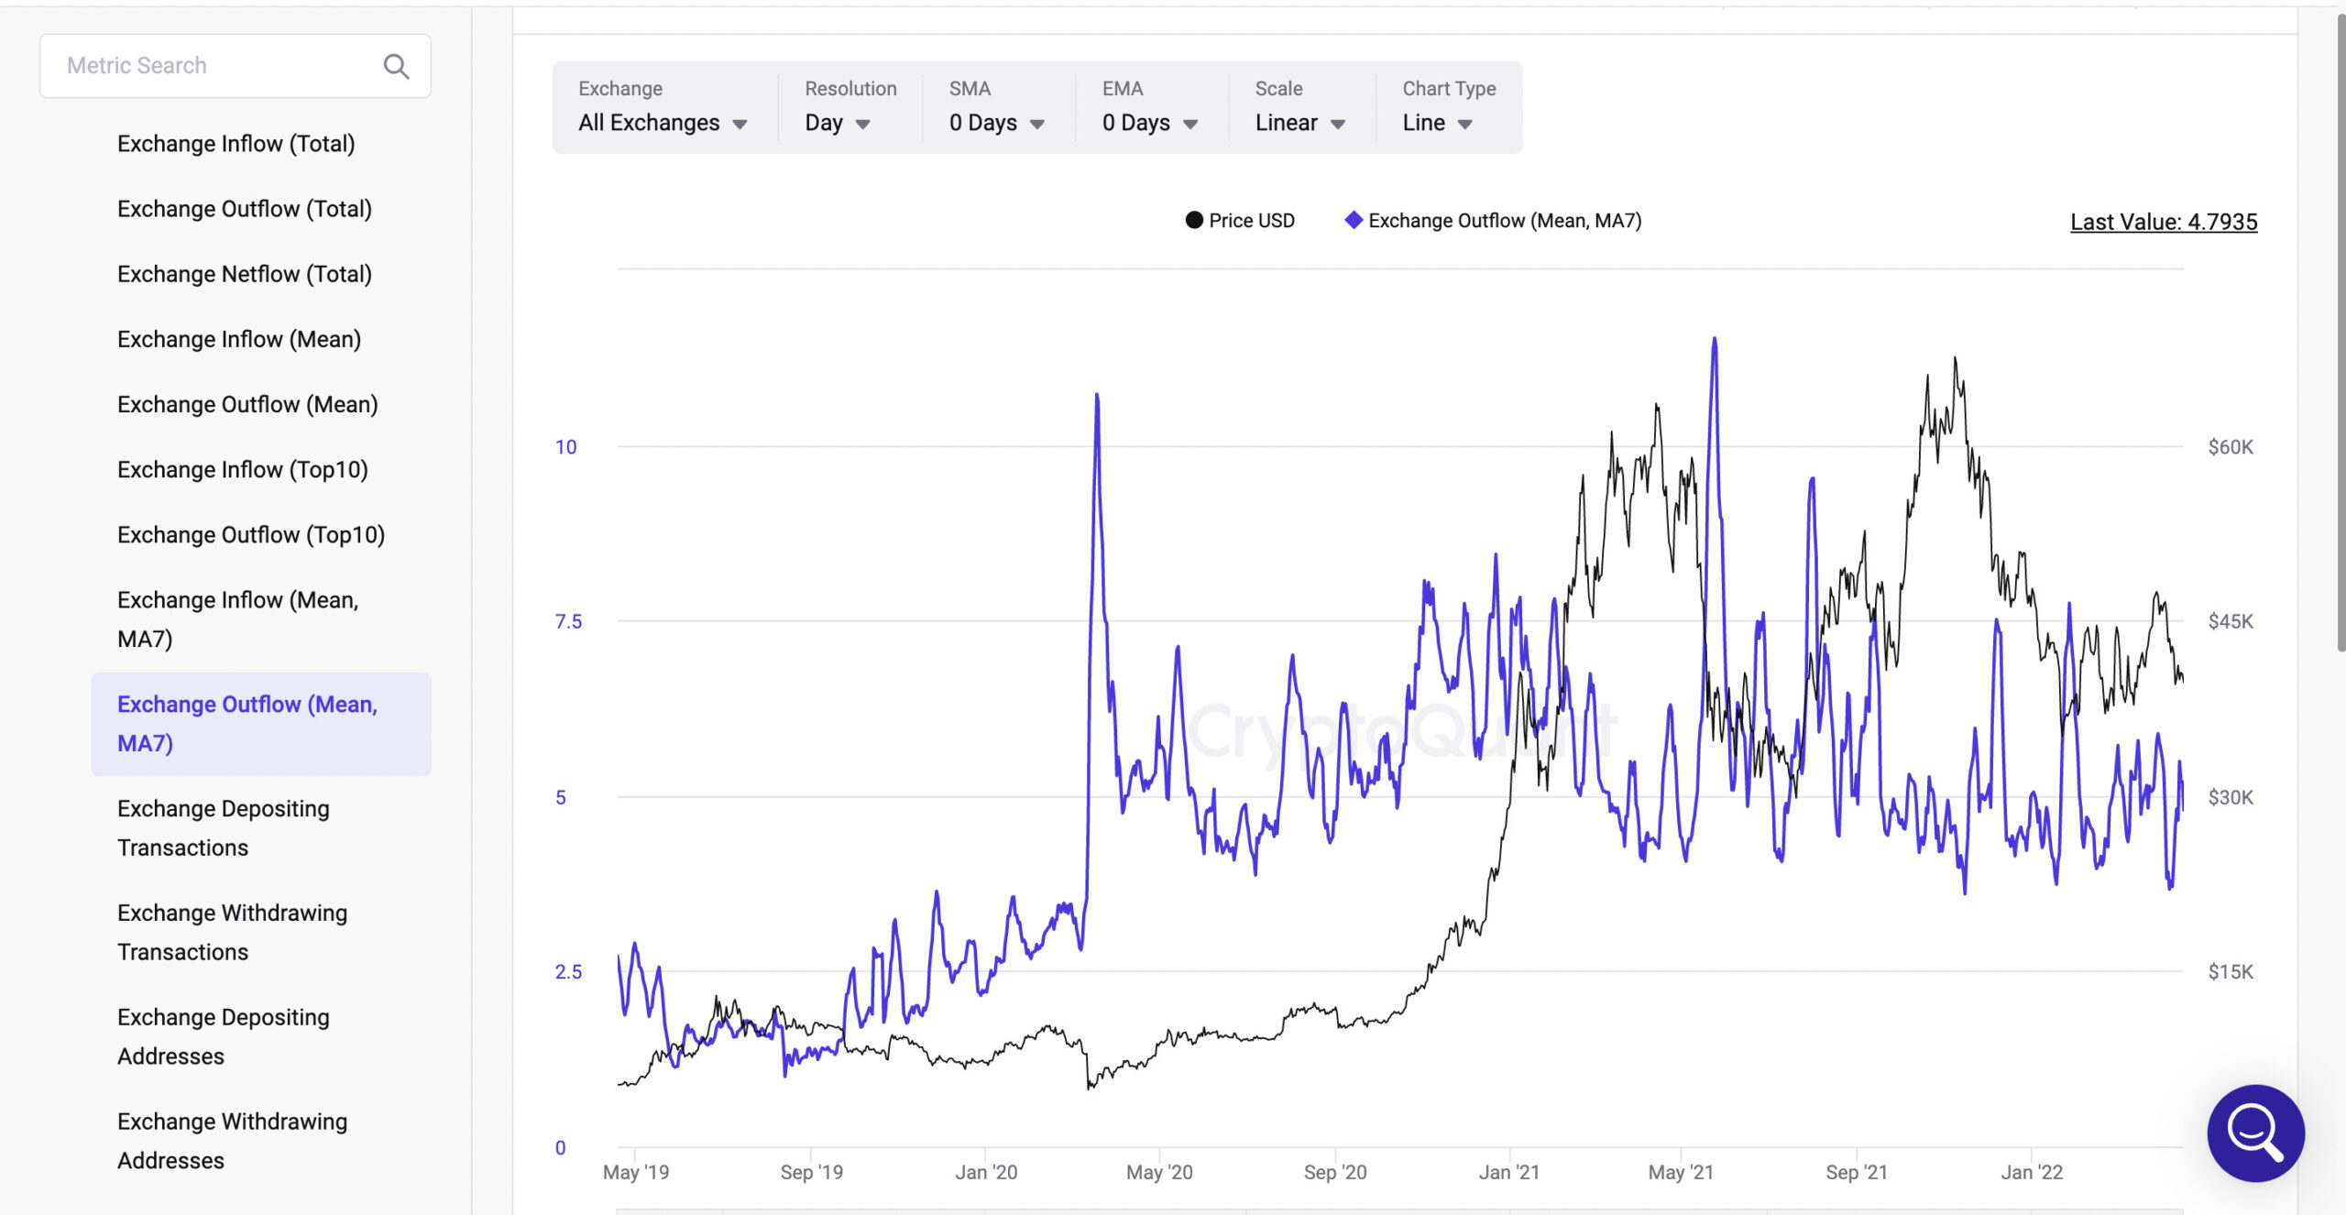Click the $15K right axis label
2346x1215 pixels.
click(x=2231, y=972)
